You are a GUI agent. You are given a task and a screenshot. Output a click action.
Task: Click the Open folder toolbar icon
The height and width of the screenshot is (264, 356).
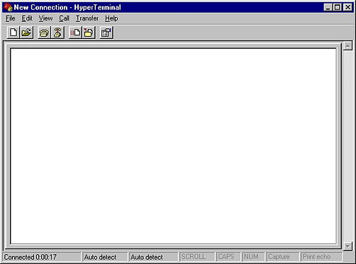26,33
